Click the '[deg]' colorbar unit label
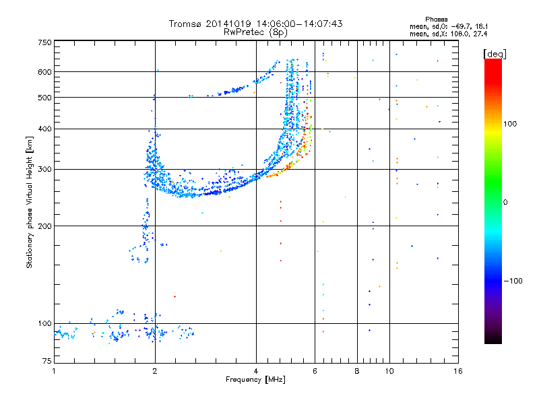This screenshot has width=539, height=404. [x=495, y=54]
